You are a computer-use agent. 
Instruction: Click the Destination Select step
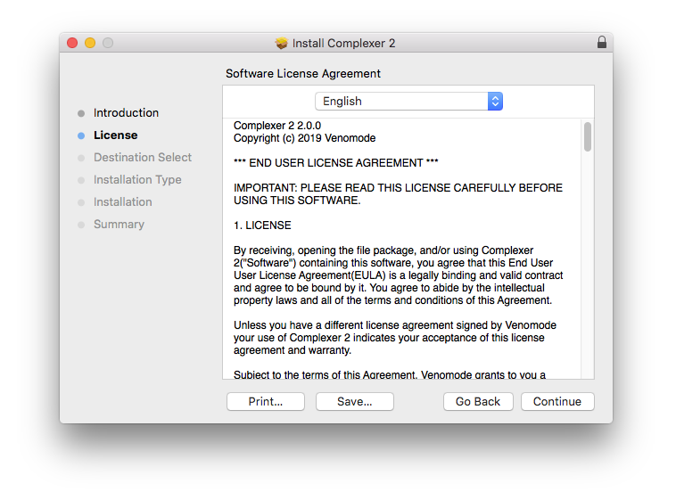click(x=142, y=158)
